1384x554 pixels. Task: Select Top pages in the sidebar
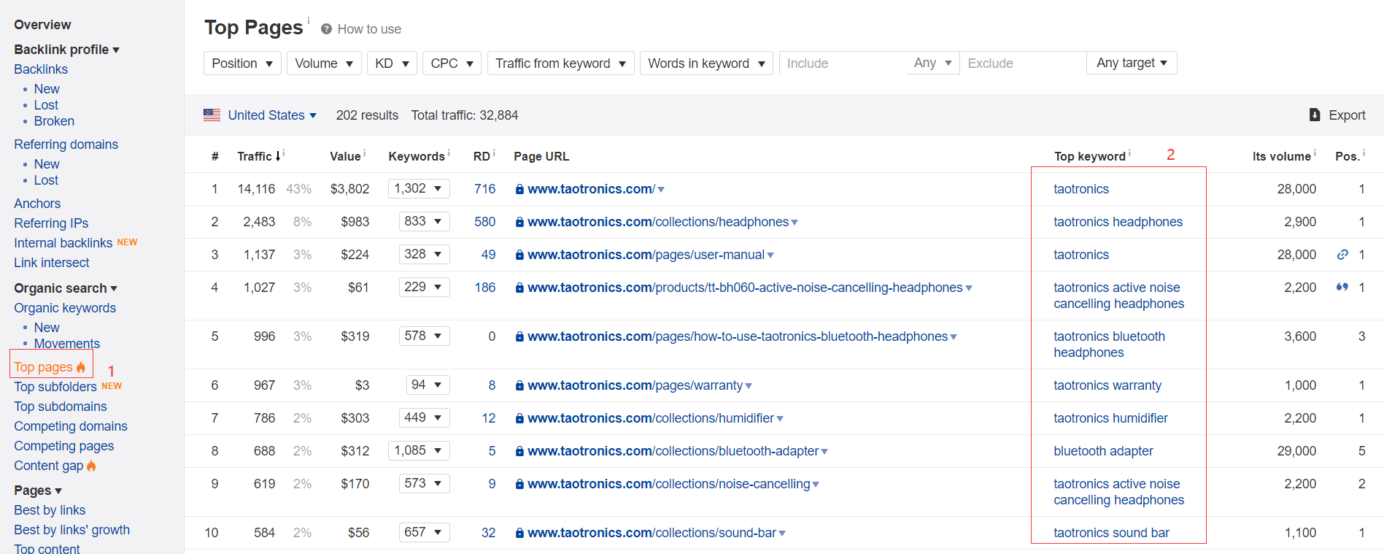tap(43, 367)
